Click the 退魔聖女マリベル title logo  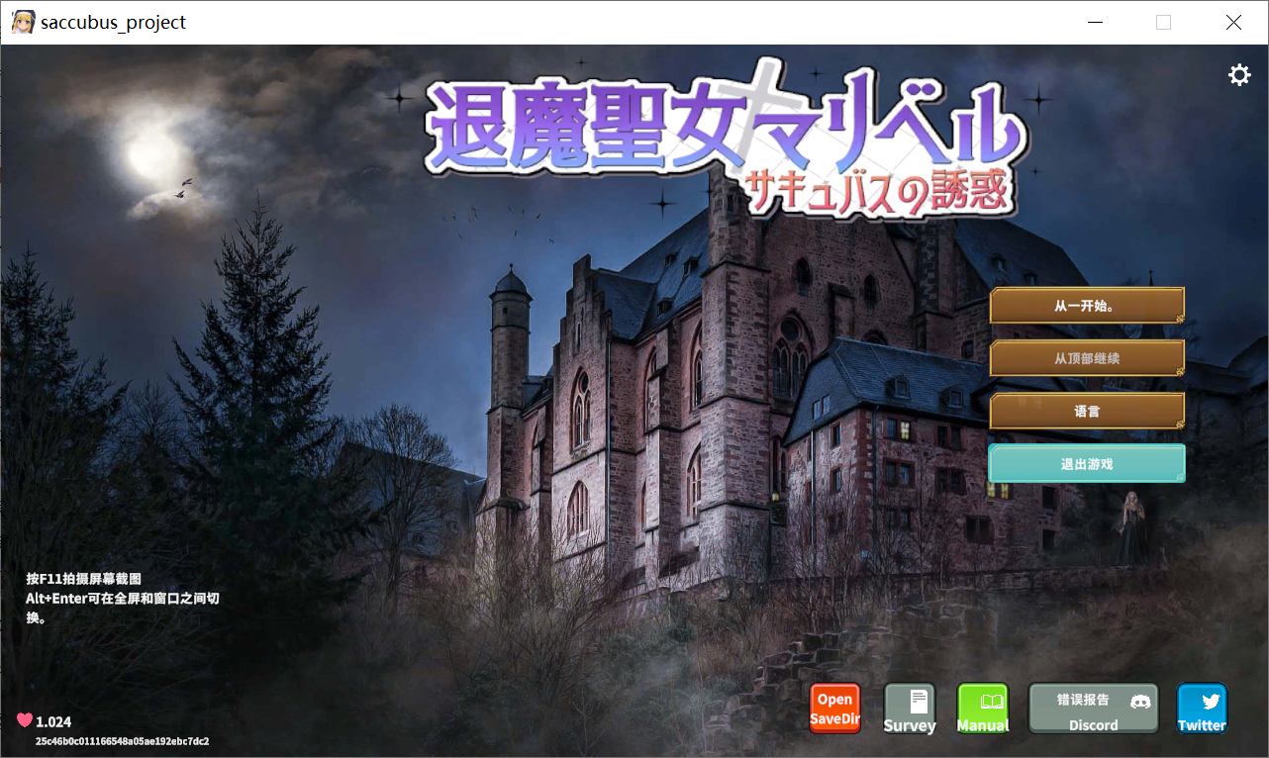[x=723, y=139]
